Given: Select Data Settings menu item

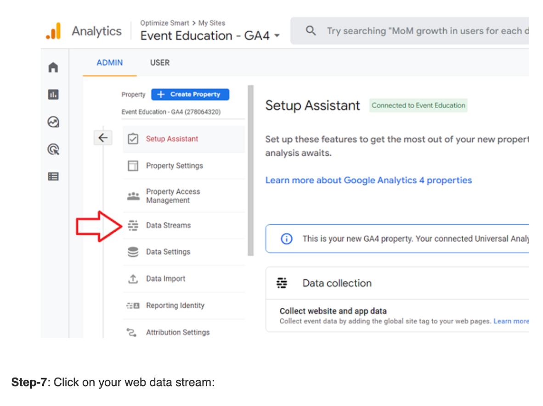Looking at the screenshot, I should (168, 252).
